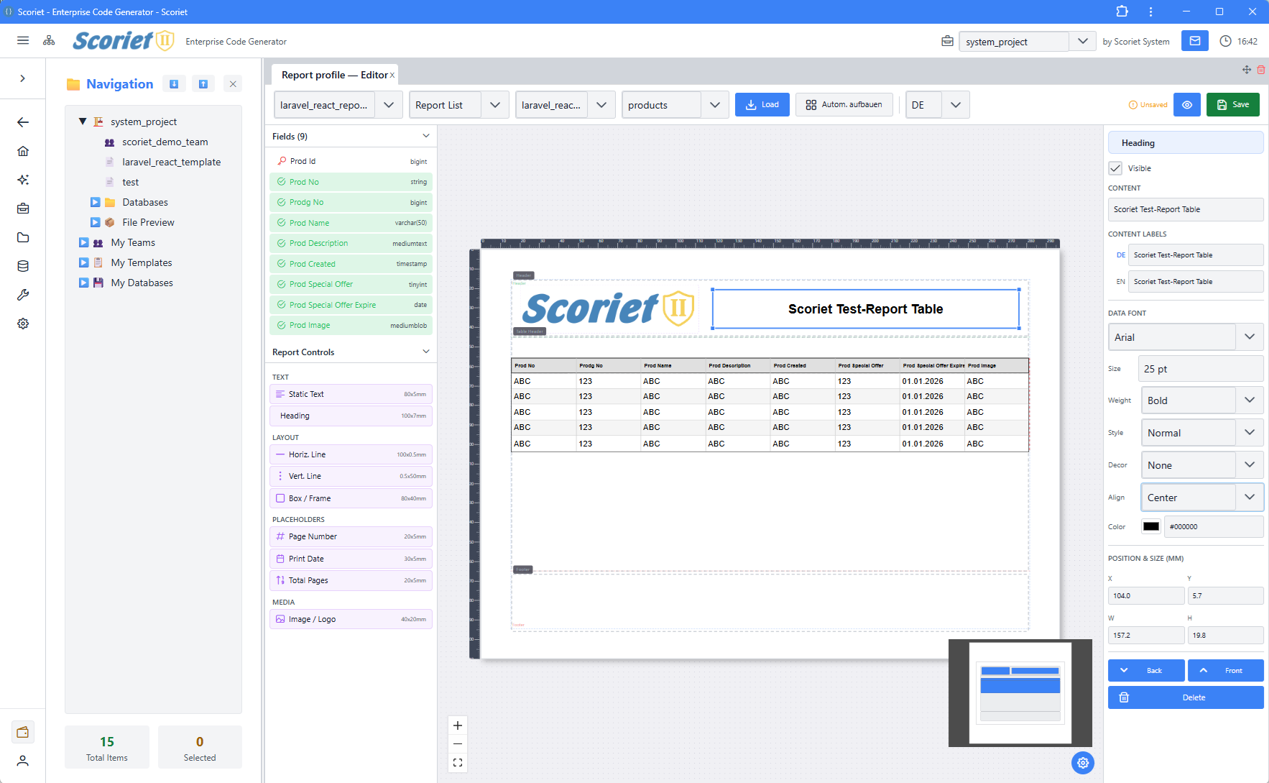The width and height of the screenshot is (1269, 783).
Task: Open the Weight Bold dropdown
Action: pyautogui.click(x=1201, y=400)
